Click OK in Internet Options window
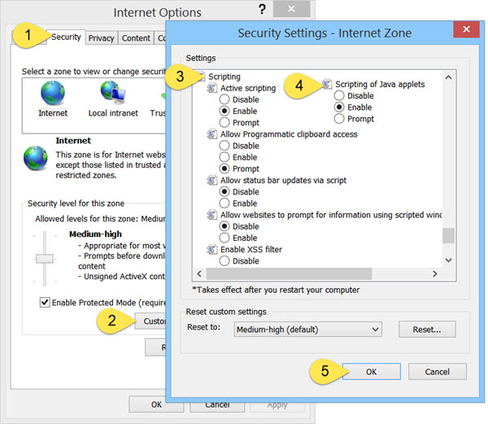 156,404
